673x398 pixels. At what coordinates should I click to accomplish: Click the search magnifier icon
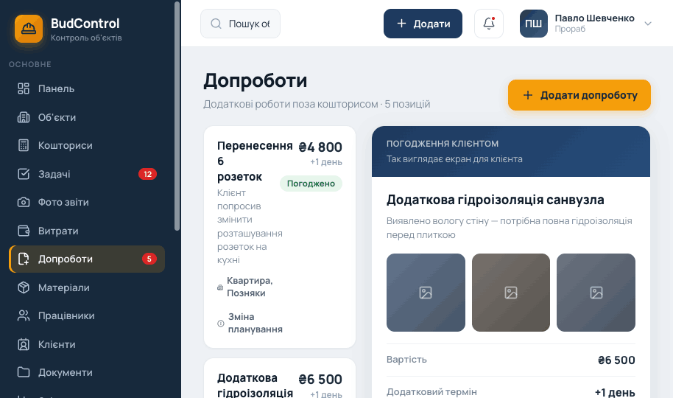(x=216, y=24)
